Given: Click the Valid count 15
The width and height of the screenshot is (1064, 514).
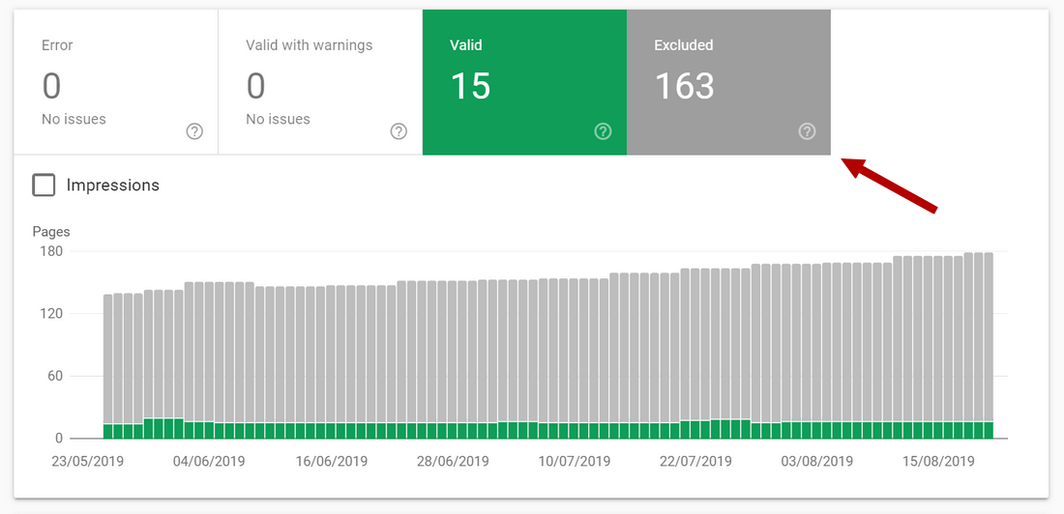Looking at the screenshot, I should click(470, 86).
